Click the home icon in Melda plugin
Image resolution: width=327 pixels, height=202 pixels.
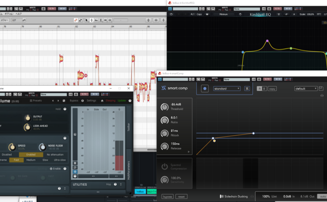point(102,101)
